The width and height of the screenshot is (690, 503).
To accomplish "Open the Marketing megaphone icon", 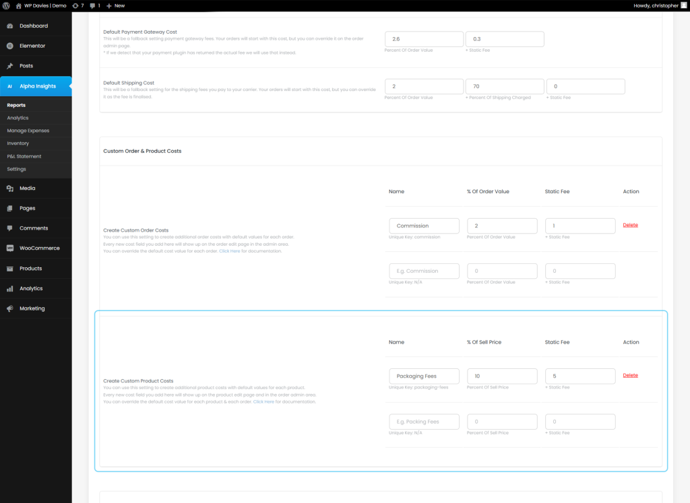I will click(9, 308).
